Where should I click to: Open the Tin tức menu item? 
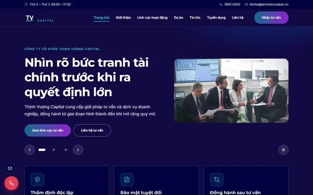195,17
